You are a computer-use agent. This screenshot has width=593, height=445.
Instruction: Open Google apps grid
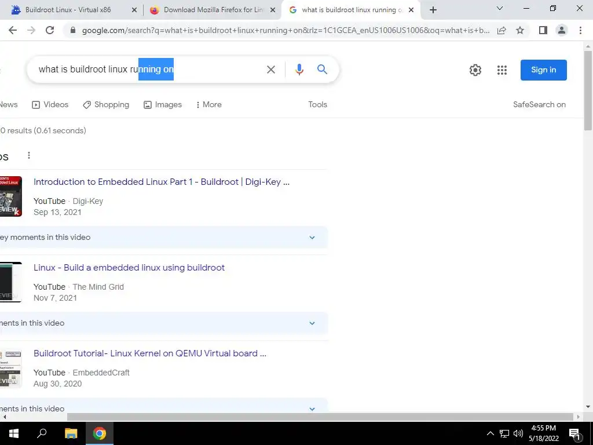tap(502, 70)
